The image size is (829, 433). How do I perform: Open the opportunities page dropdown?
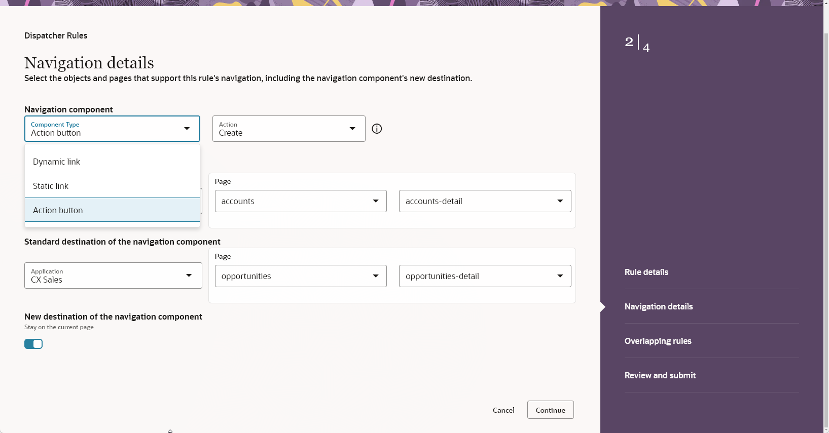click(301, 276)
